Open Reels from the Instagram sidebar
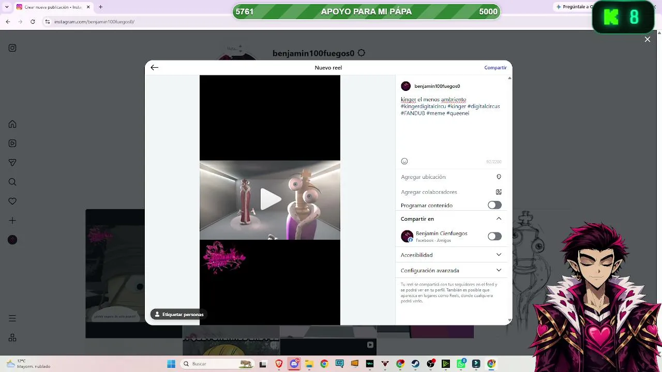 (12, 143)
